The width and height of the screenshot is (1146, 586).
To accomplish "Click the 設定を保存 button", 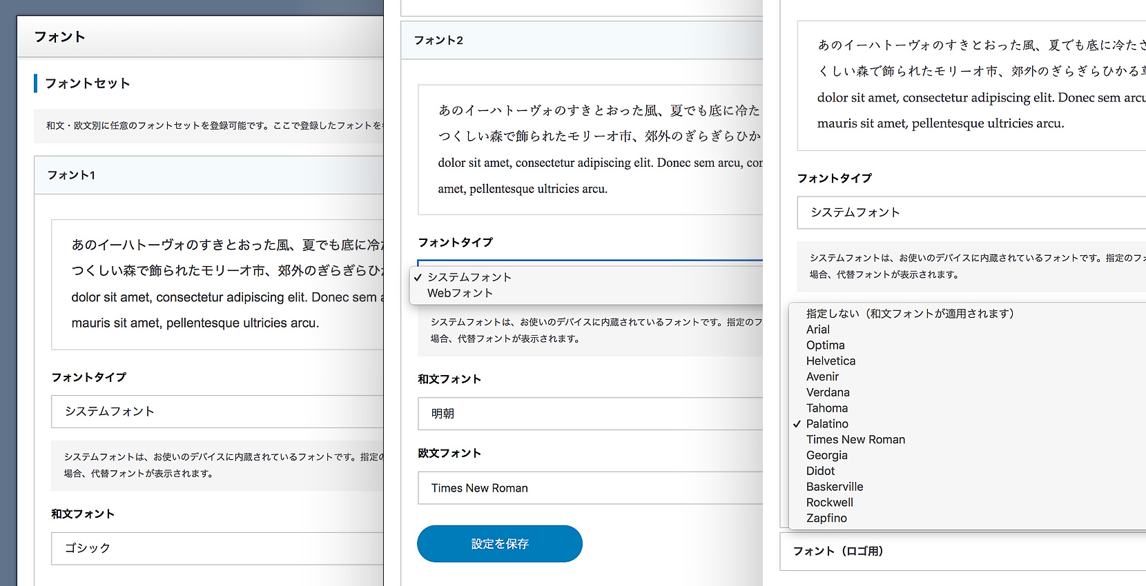I will pos(499,544).
